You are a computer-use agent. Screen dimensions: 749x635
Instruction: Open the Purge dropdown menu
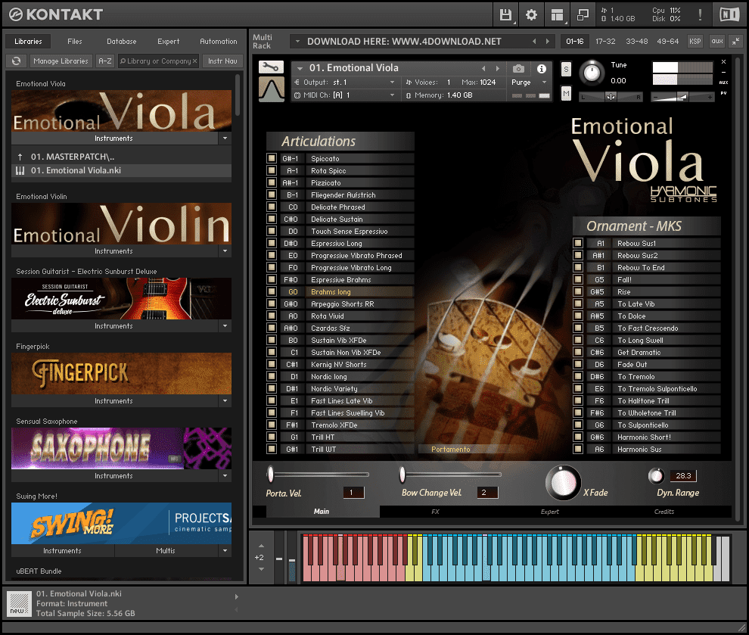point(529,82)
